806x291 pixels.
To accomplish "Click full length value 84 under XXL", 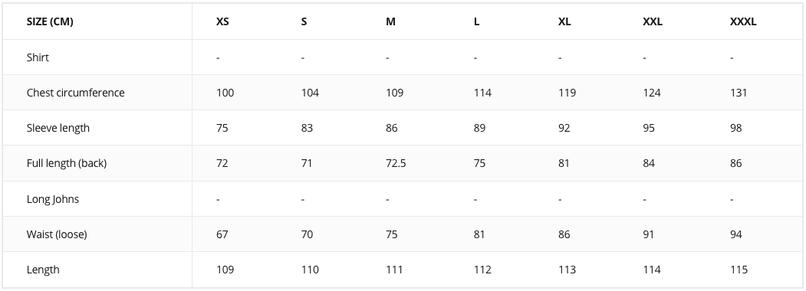I will click(649, 163).
